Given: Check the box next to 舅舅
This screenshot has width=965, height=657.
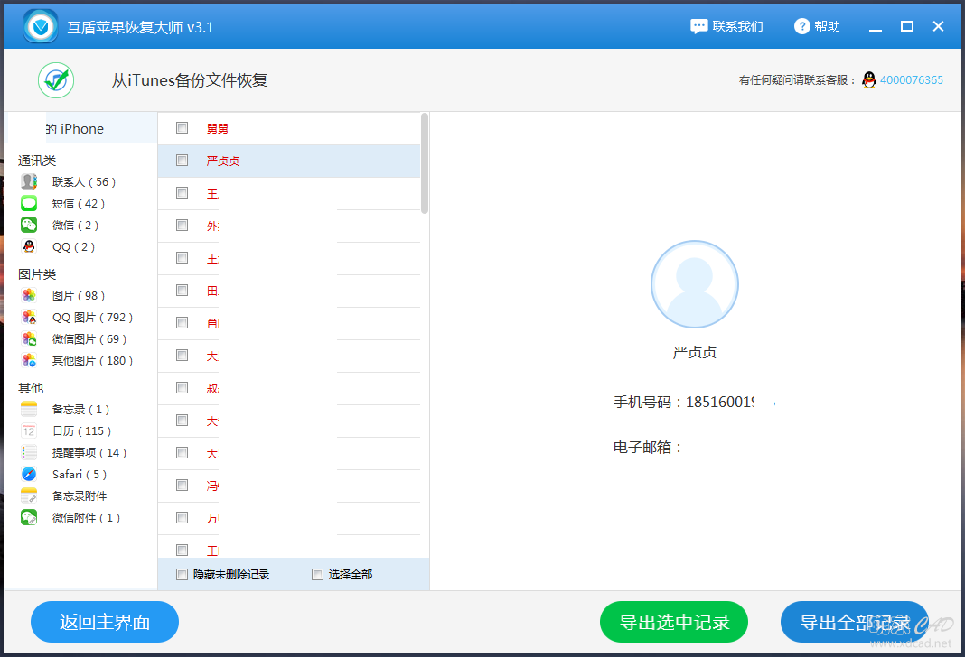Looking at the screenshot, I should tap(183, 128).
